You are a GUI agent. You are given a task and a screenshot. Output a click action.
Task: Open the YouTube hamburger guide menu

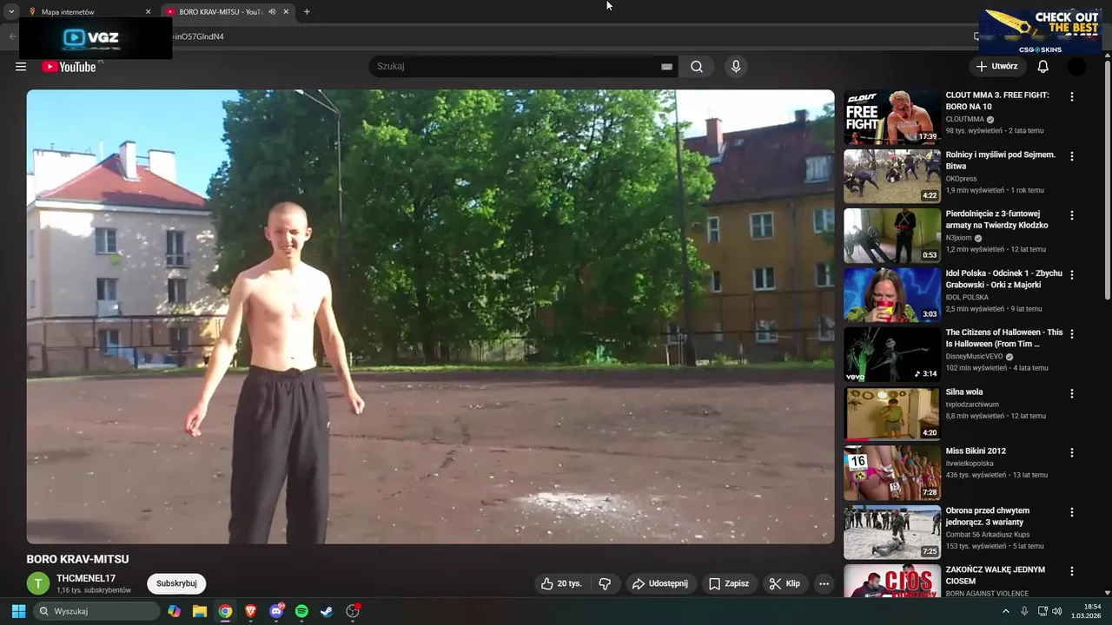21,67
